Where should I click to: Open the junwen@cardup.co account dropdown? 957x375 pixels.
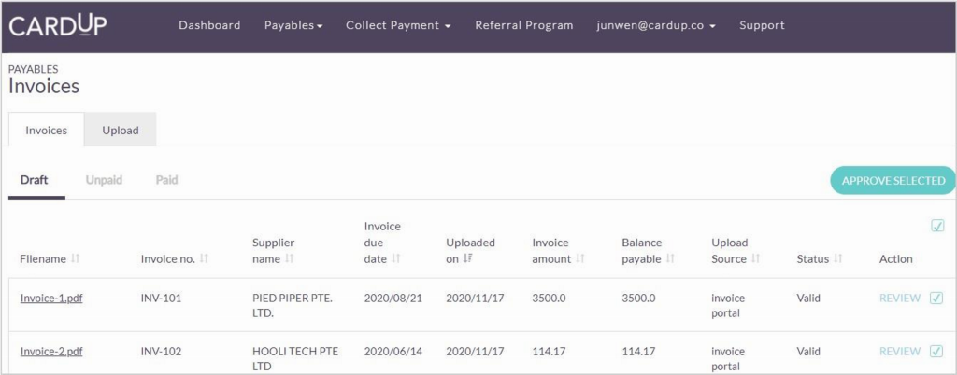[x=656, y=26]
